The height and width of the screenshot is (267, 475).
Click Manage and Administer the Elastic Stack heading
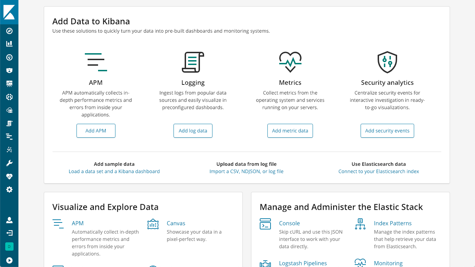pos(341,207)
